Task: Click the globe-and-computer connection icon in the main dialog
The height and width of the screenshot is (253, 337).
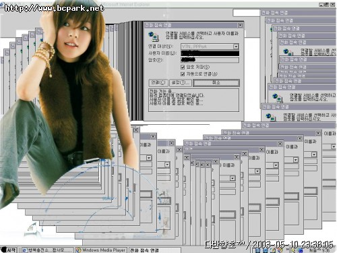Action: click(x=154, y=36)
